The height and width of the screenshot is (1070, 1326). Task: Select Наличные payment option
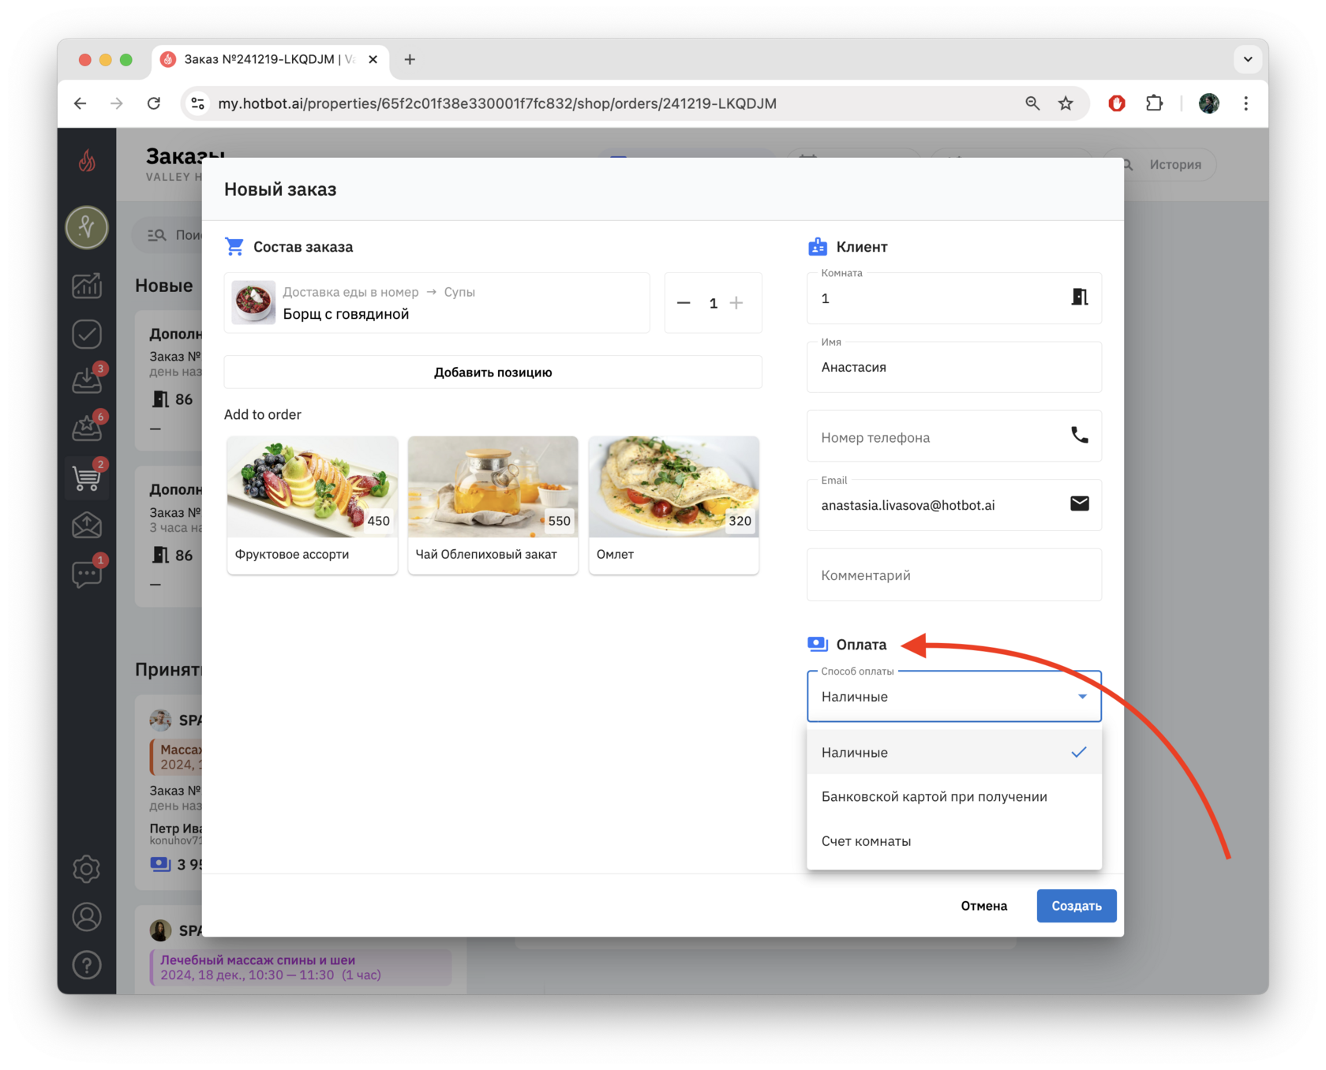click(x=954, y=752)
